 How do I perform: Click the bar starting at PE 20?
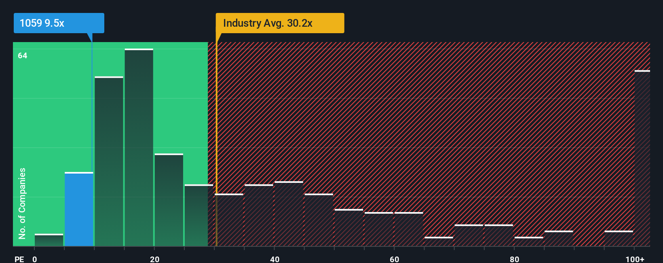pyautogui.click(x=169, y=200)
